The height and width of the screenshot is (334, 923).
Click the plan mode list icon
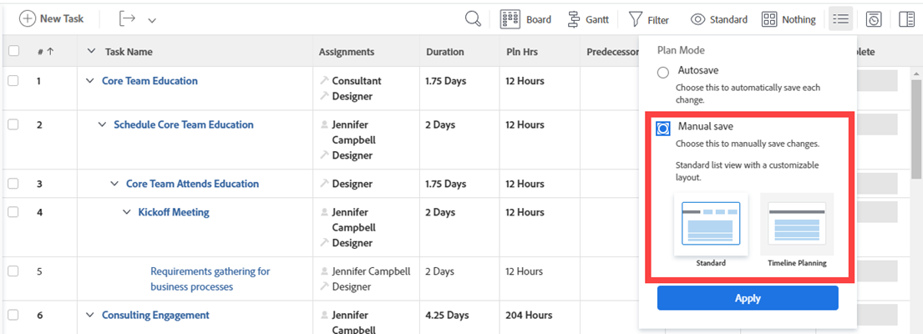point(840,19)
